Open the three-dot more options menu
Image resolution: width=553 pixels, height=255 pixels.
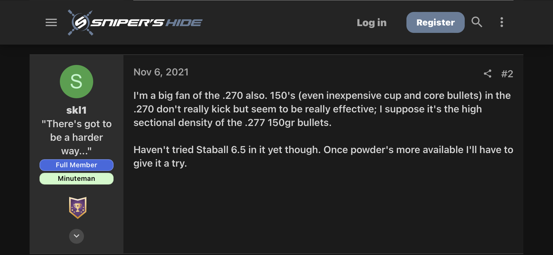(x=502, y=22)
